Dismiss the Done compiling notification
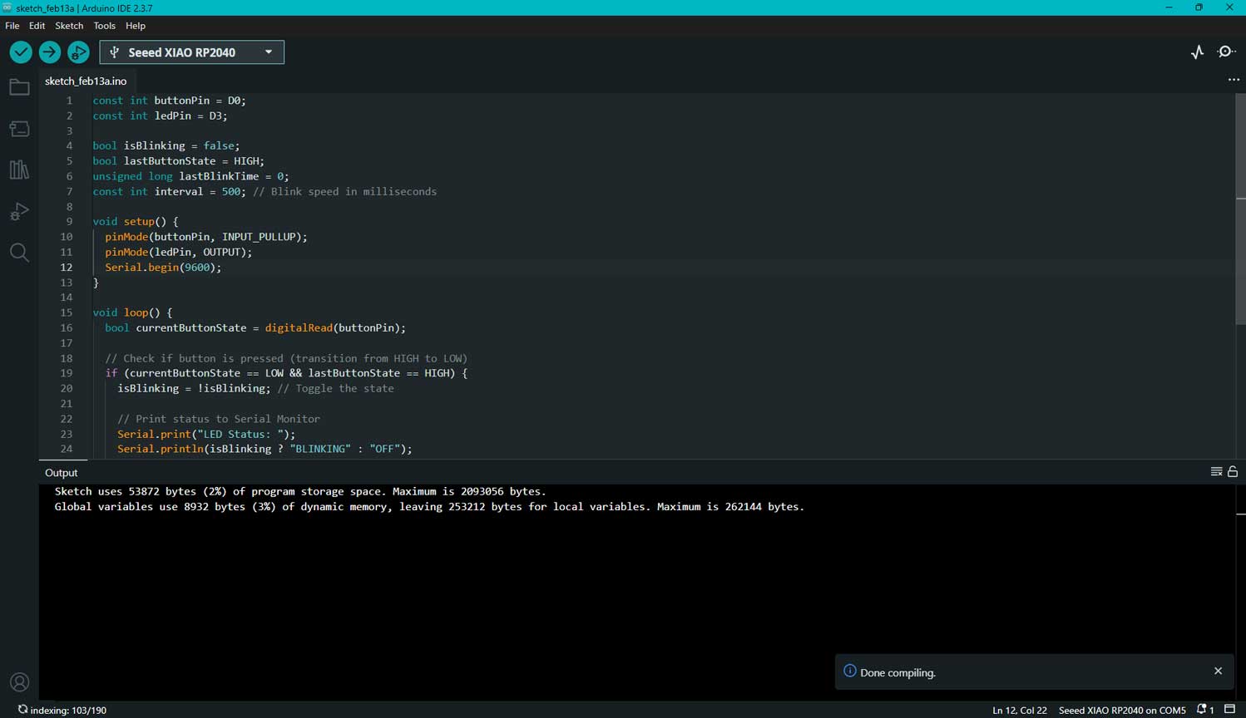The height and width of the screenshot is (718, 1246). coord(1218,671)
